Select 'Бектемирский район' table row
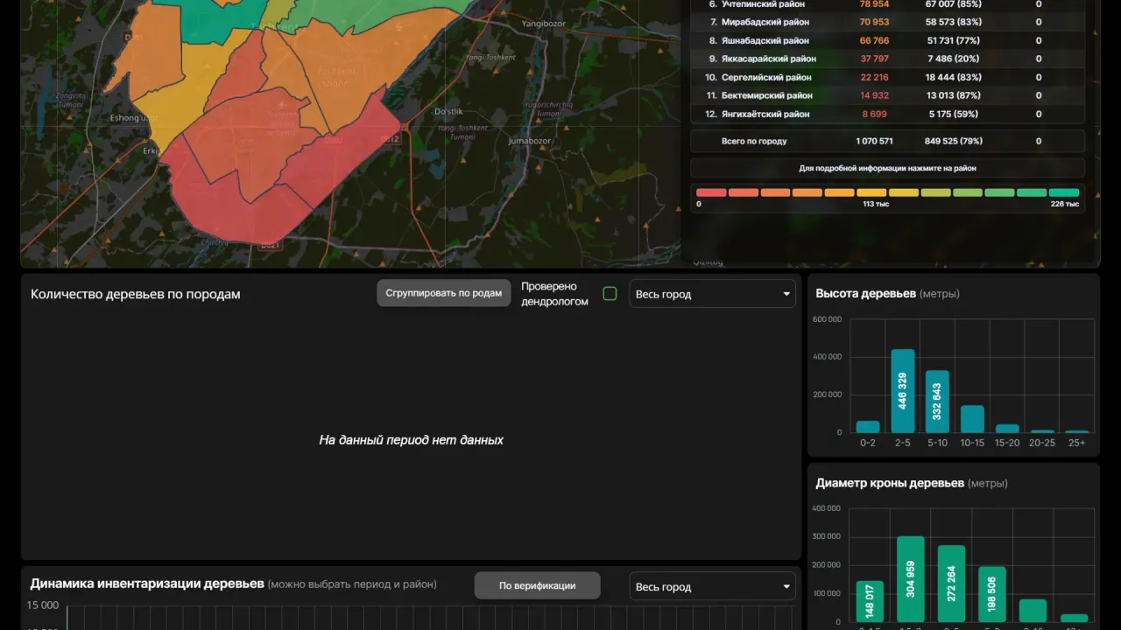 click(887, 95)
